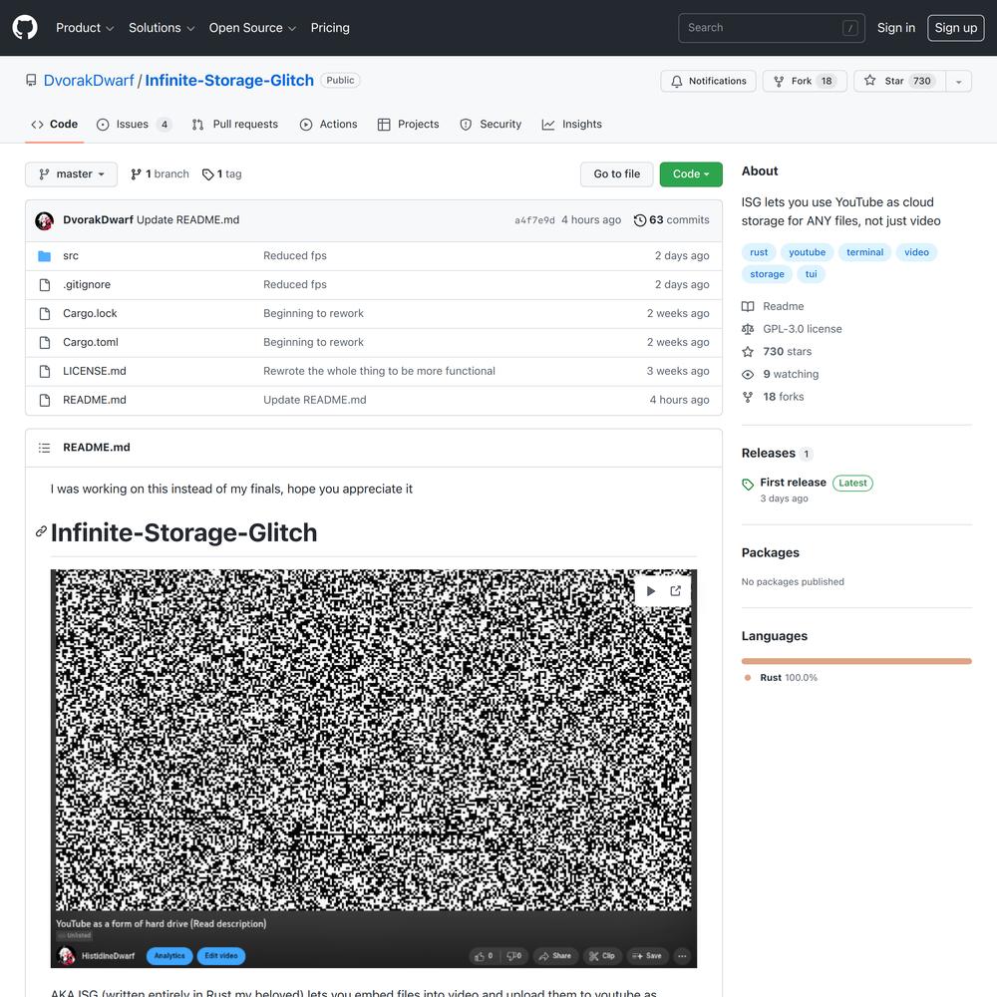Open the DvorakDwarf owner profile link

tap(89, 80)
